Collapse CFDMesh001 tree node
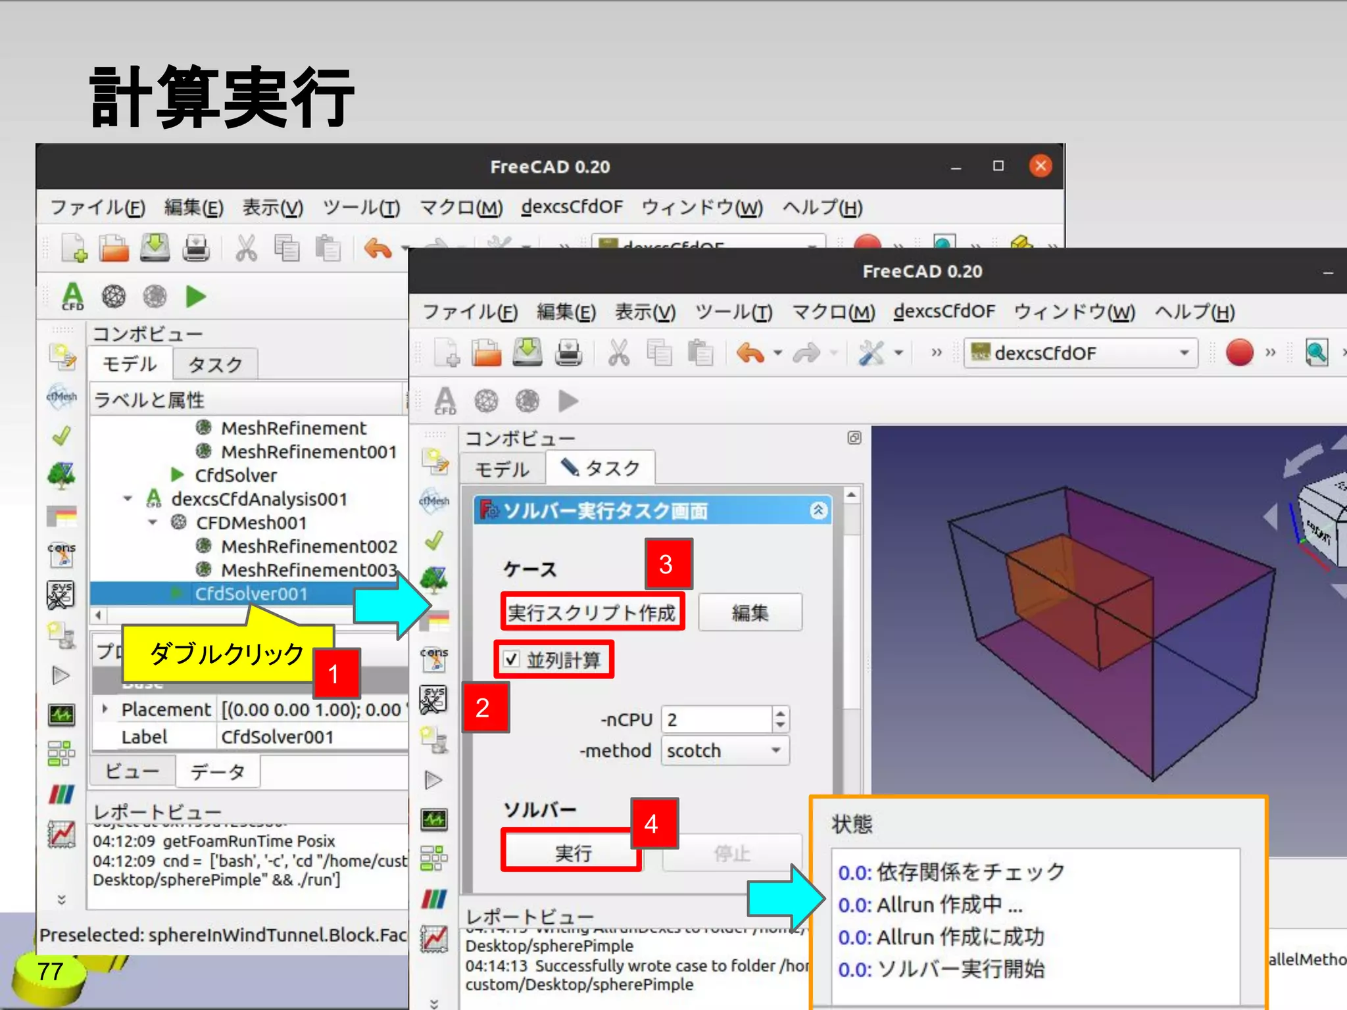Viewport: 1347px width, 1010px height. coord(153,523)
